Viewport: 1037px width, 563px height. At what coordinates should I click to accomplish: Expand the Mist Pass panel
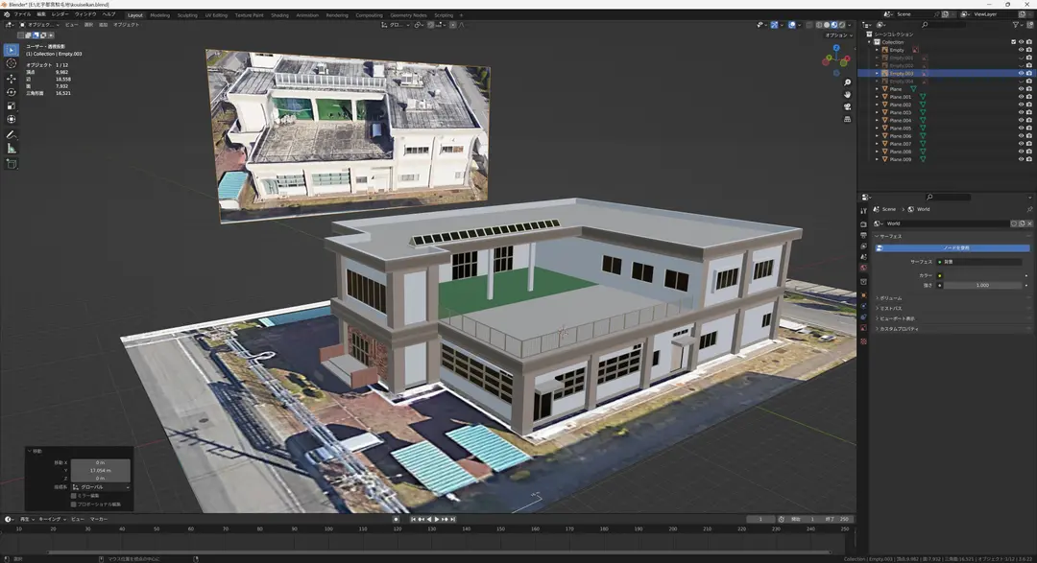click(x=890, y=308)
